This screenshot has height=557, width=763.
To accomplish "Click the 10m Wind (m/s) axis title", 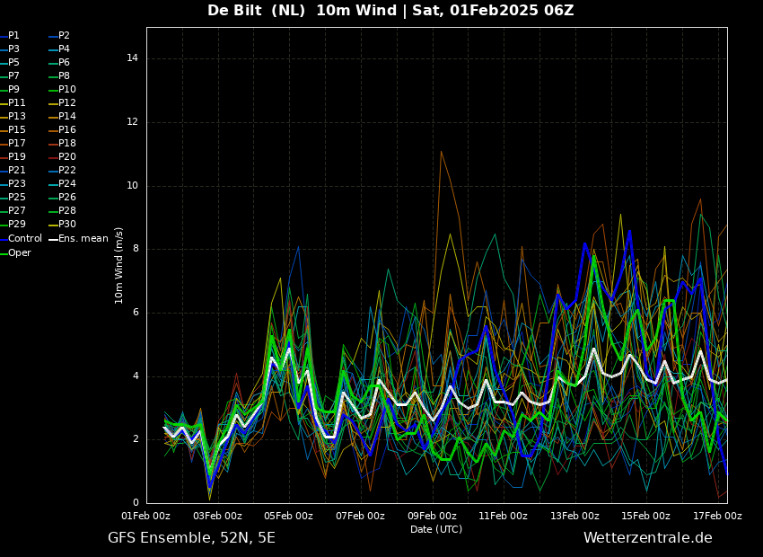I will coord(118,265).
